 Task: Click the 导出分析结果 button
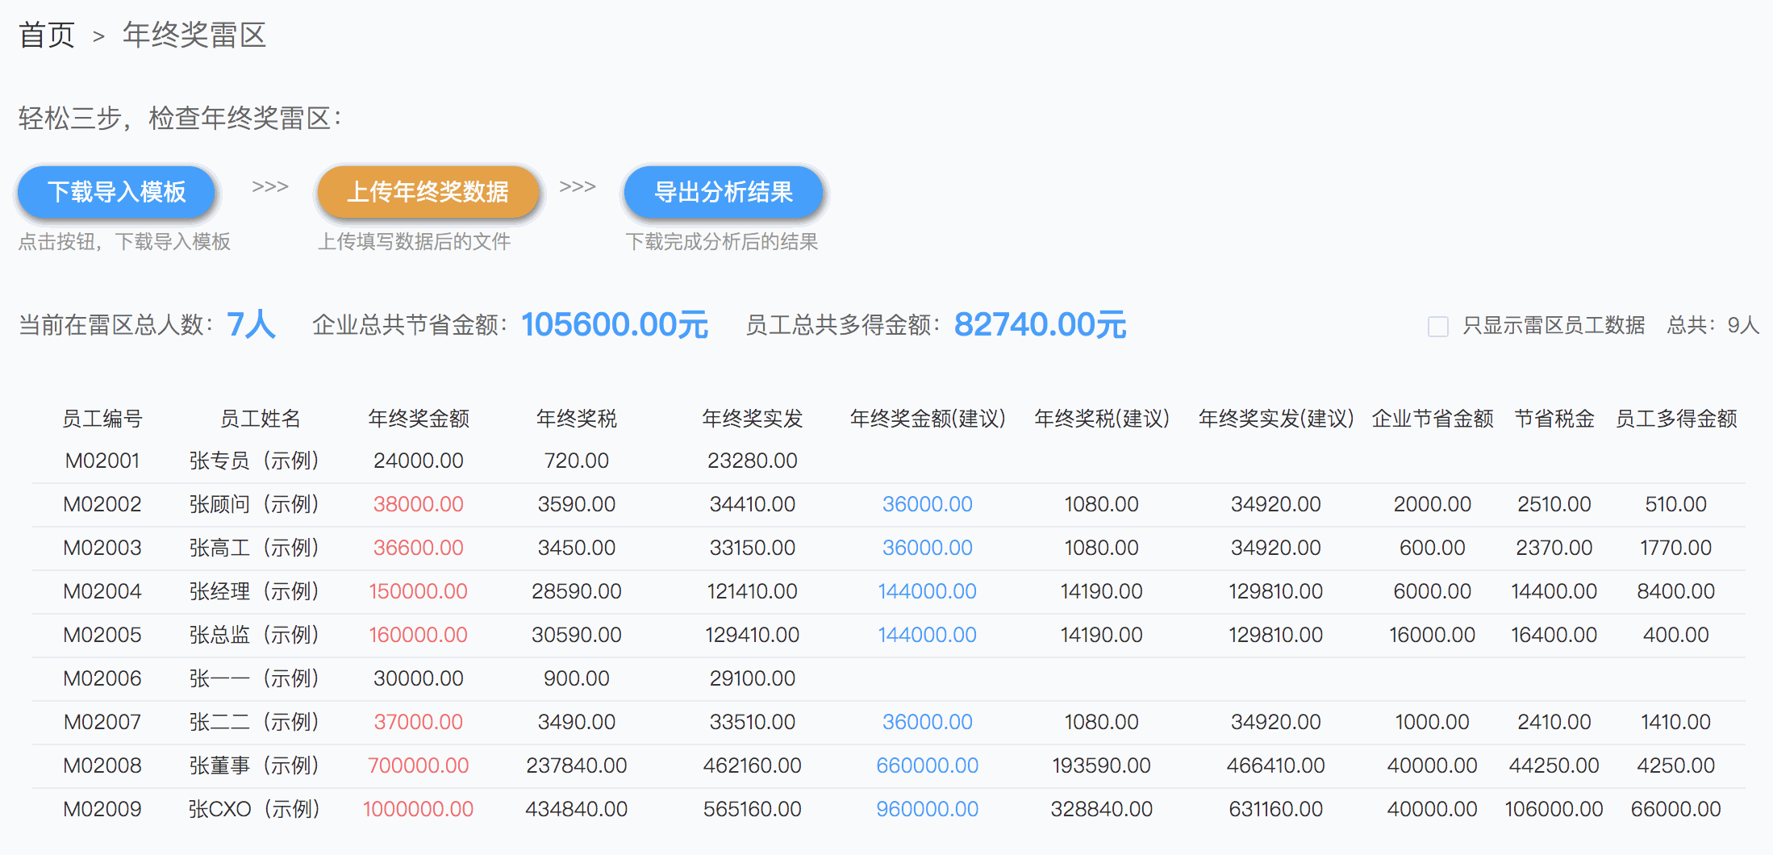coord(723,192)
